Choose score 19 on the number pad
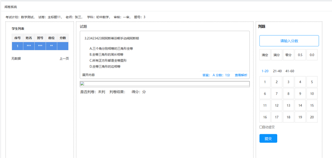 [x=300, y=117]
